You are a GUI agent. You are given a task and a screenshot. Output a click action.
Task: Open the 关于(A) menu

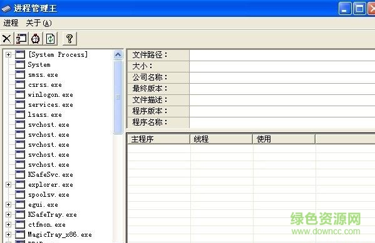tap(39, 23)
